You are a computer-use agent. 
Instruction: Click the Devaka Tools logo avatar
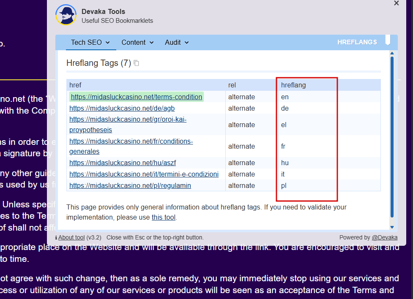[66, 15]
